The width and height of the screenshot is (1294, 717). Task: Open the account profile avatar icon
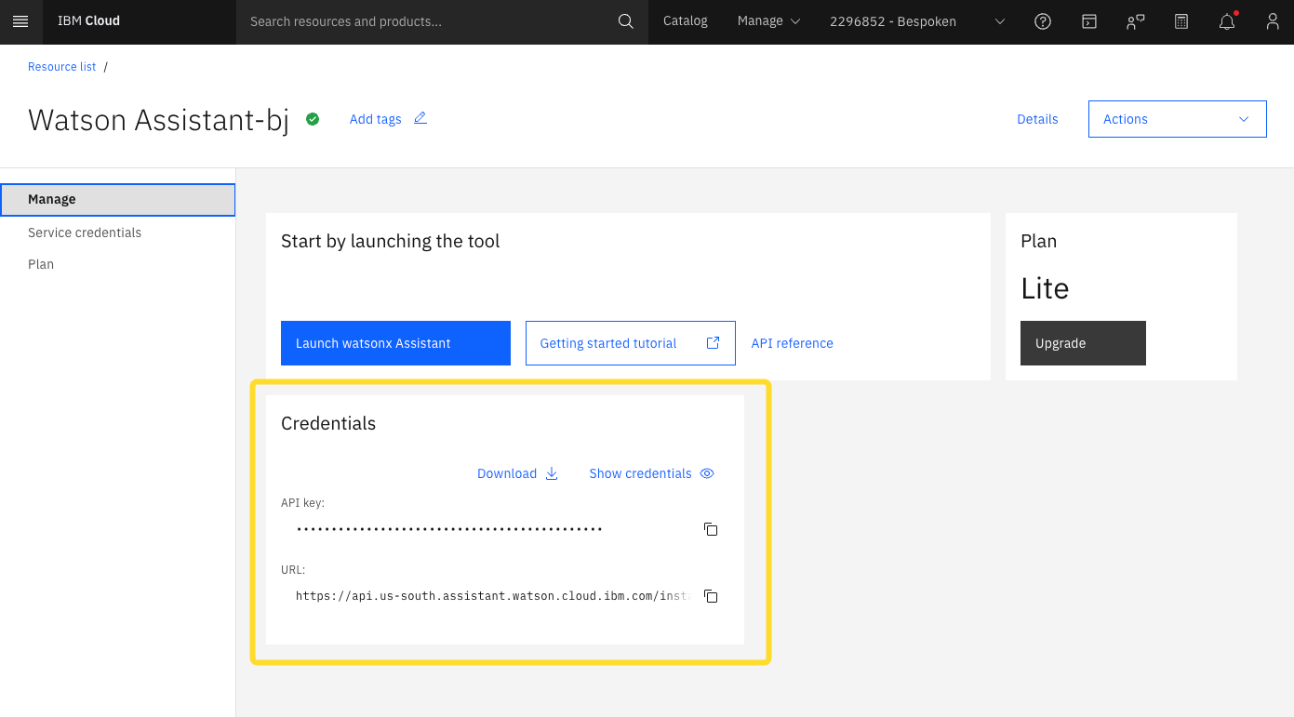pyautogui.click(x=1272, y=20)
